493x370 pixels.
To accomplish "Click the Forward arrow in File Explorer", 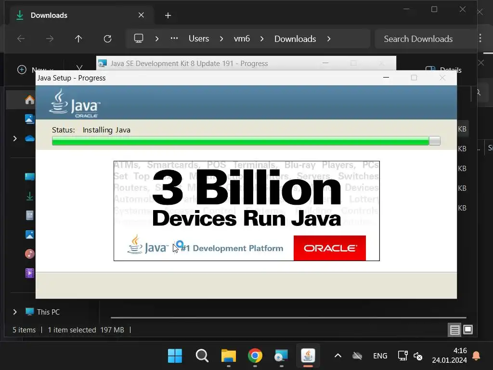I will click(50, 39).
